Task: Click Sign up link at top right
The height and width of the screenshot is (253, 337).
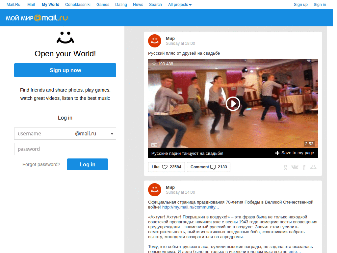Action: (301, 5)
